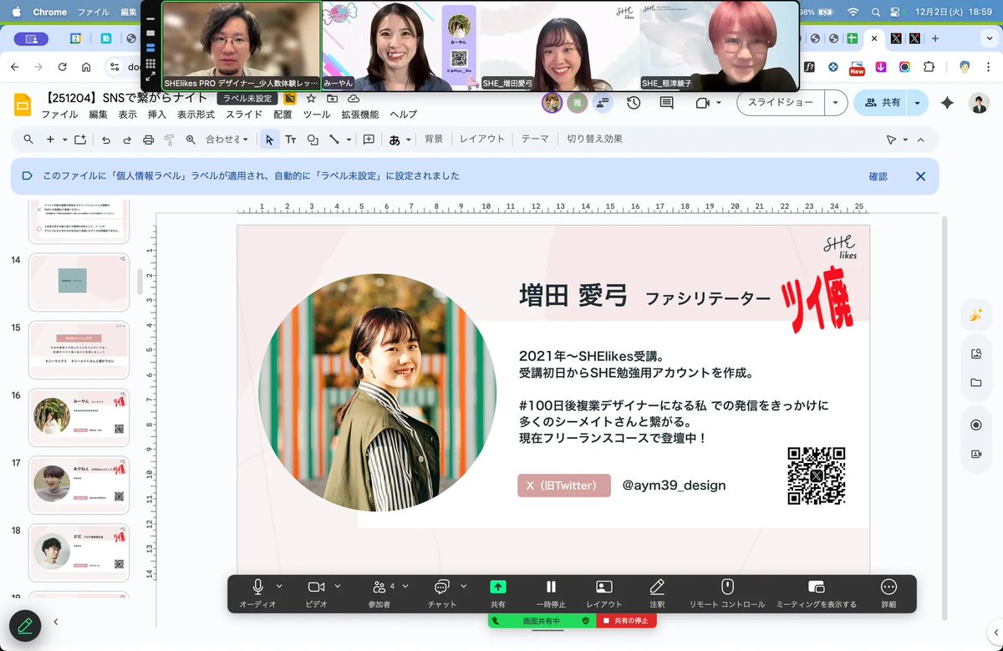Open the 合わせる zoom level dropdown
1003x651 pixels.
[227, 140]
